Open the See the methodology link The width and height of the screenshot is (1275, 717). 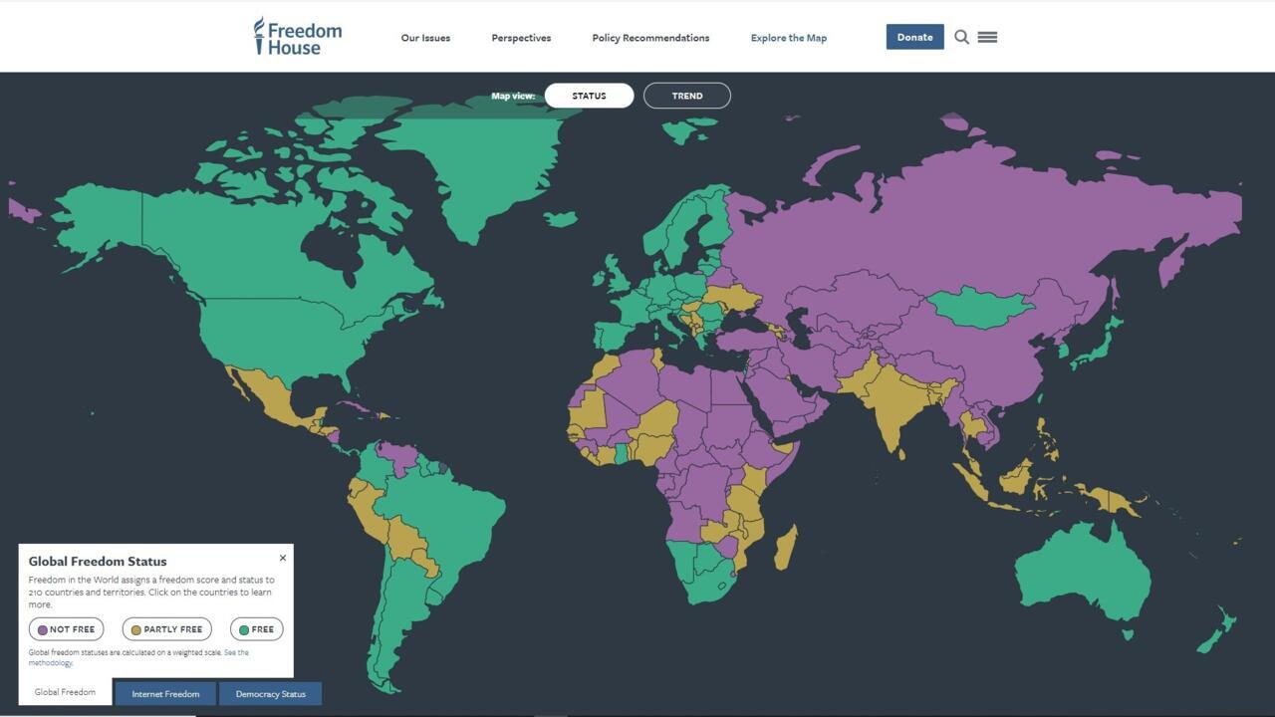[x=236, y=653]
